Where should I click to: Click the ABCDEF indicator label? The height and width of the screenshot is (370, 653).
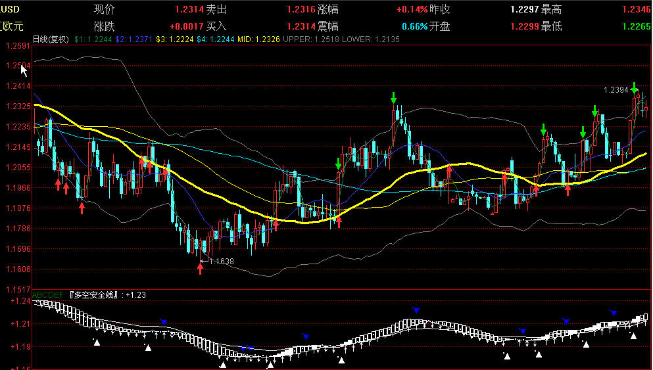click(x=48, y=294)
